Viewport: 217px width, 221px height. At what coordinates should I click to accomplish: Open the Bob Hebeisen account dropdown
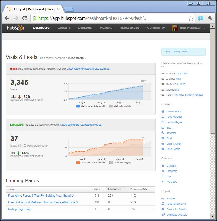pyautogui.click(x=189, y=28)
